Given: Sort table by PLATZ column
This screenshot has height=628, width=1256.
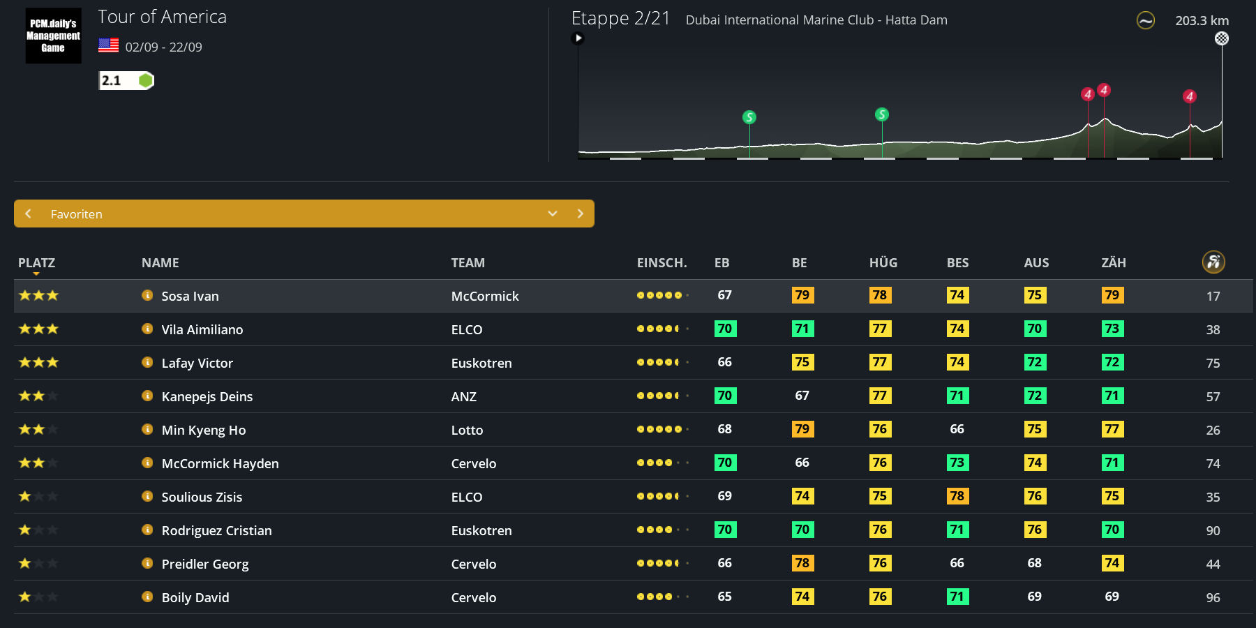Looking at the screenshot, I should (x=36, y=263).
